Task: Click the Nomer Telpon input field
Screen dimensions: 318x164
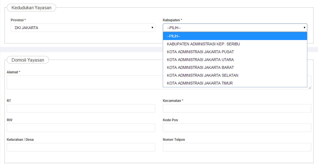Action: coord(237,147)
